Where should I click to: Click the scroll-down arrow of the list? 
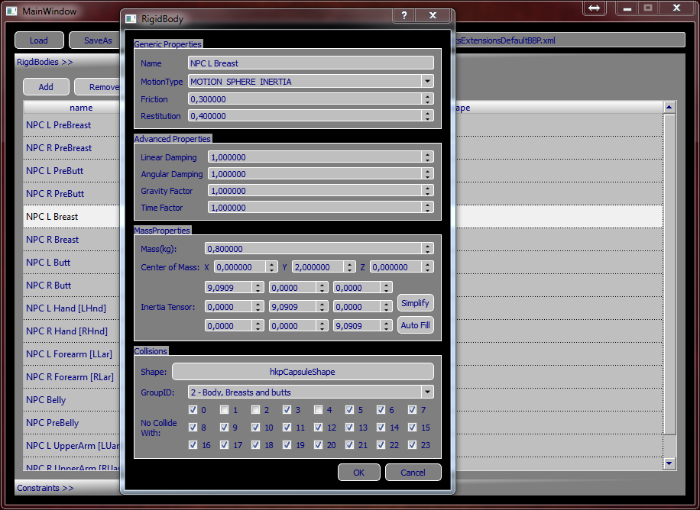[x=669, y=463]
